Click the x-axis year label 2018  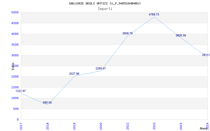pyautogui.click(x=48, y=126)
